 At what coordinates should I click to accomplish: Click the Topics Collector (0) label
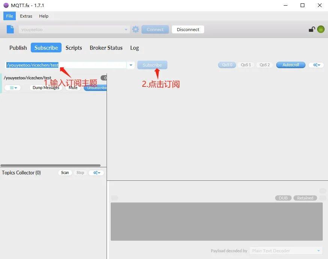point(21,173)
